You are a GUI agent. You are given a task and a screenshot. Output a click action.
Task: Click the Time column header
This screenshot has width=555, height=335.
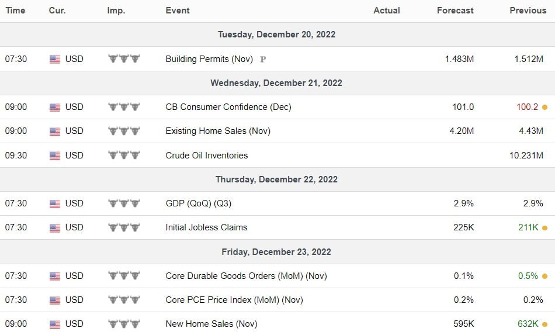pos(15,11)
